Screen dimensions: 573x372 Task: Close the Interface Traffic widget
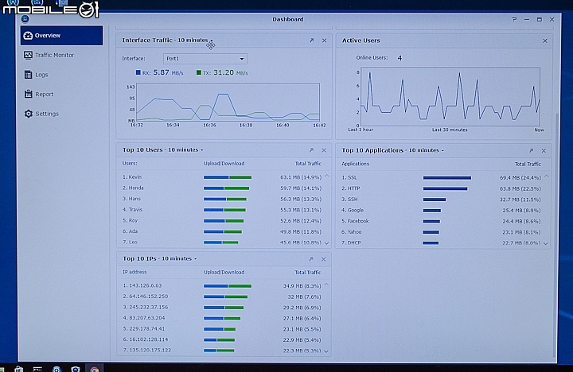(x=324, y=41)
